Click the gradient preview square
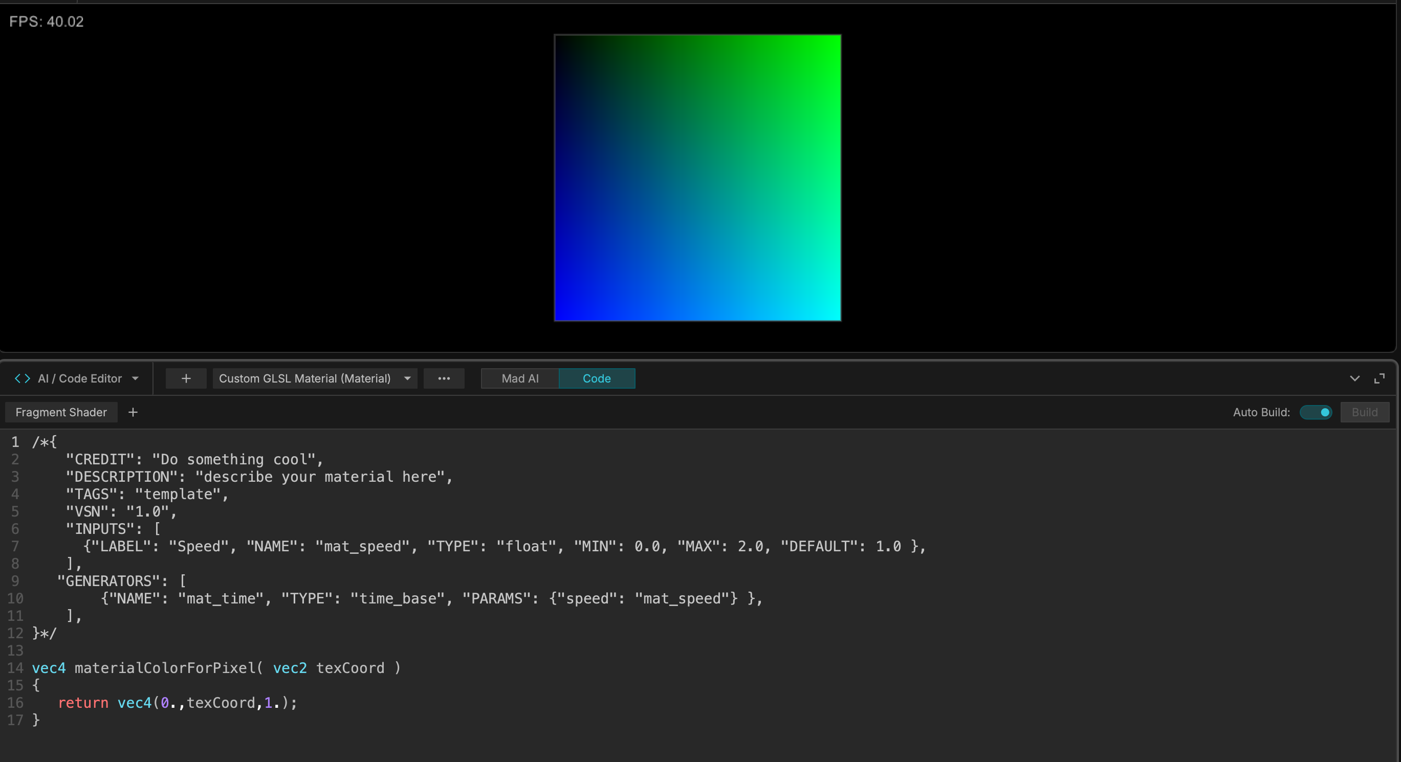 [697, 178]
